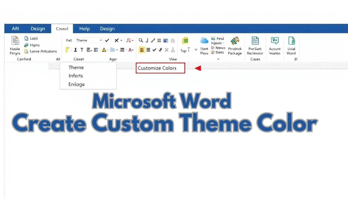Open the Design tab right of Help
This screenshot has width=348, height=199.
pos(107,29)
